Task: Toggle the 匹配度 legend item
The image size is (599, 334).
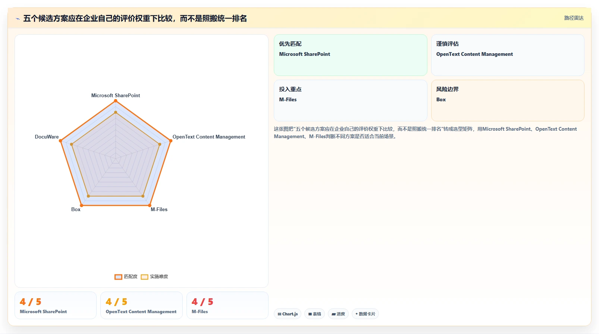Action: click(x=126, y=277)
